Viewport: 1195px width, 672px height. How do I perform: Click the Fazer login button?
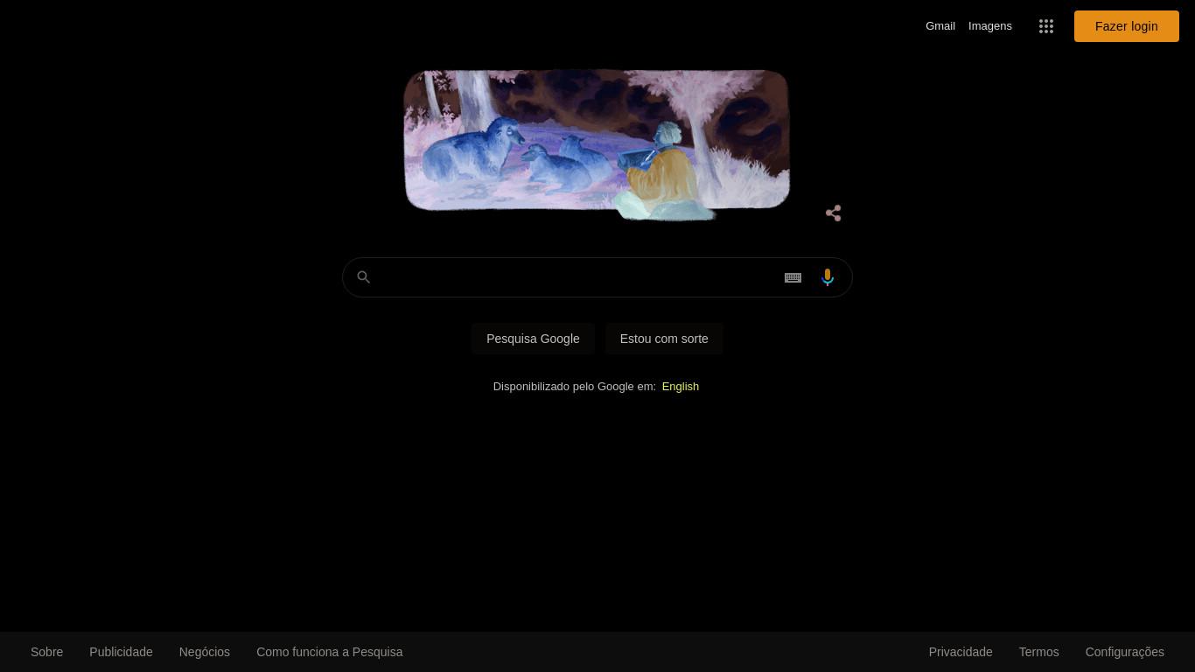pos(1127,26)
